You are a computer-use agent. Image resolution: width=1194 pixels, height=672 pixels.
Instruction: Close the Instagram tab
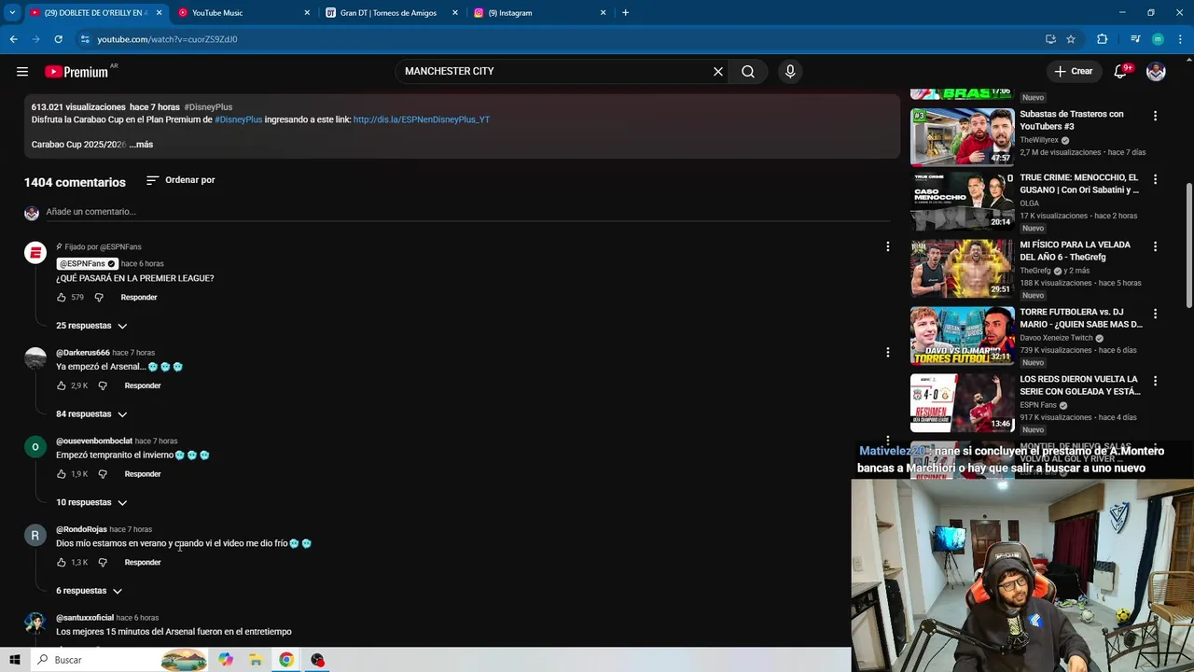click(x=603, y=13)
